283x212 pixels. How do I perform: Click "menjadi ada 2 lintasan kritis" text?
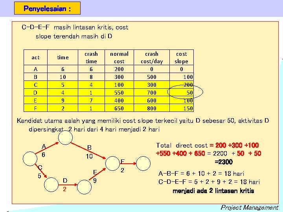click(213, 191)
